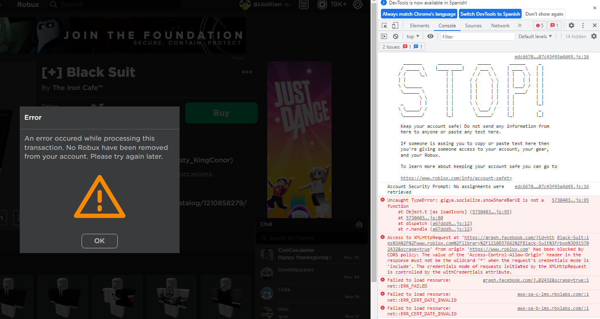Toggle the device toolbar
The height and width of the screenshot is (319, 600).
[x=394, y=25]
